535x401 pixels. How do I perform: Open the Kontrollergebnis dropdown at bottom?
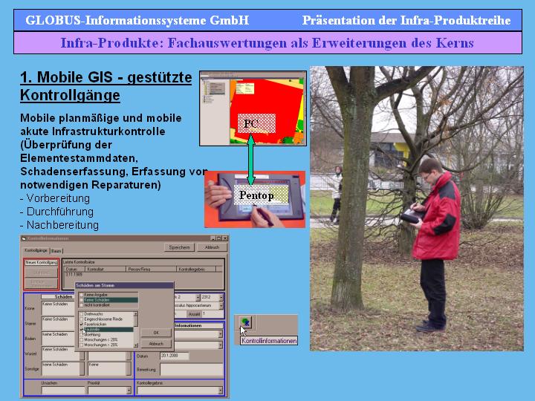220,390
